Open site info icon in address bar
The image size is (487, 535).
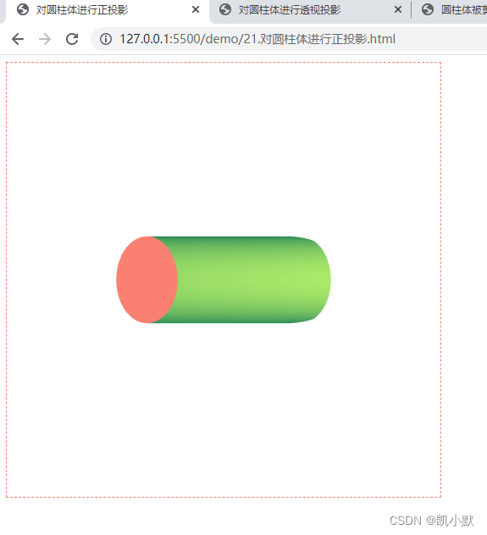pyautogui.click(x=106, y=39)
